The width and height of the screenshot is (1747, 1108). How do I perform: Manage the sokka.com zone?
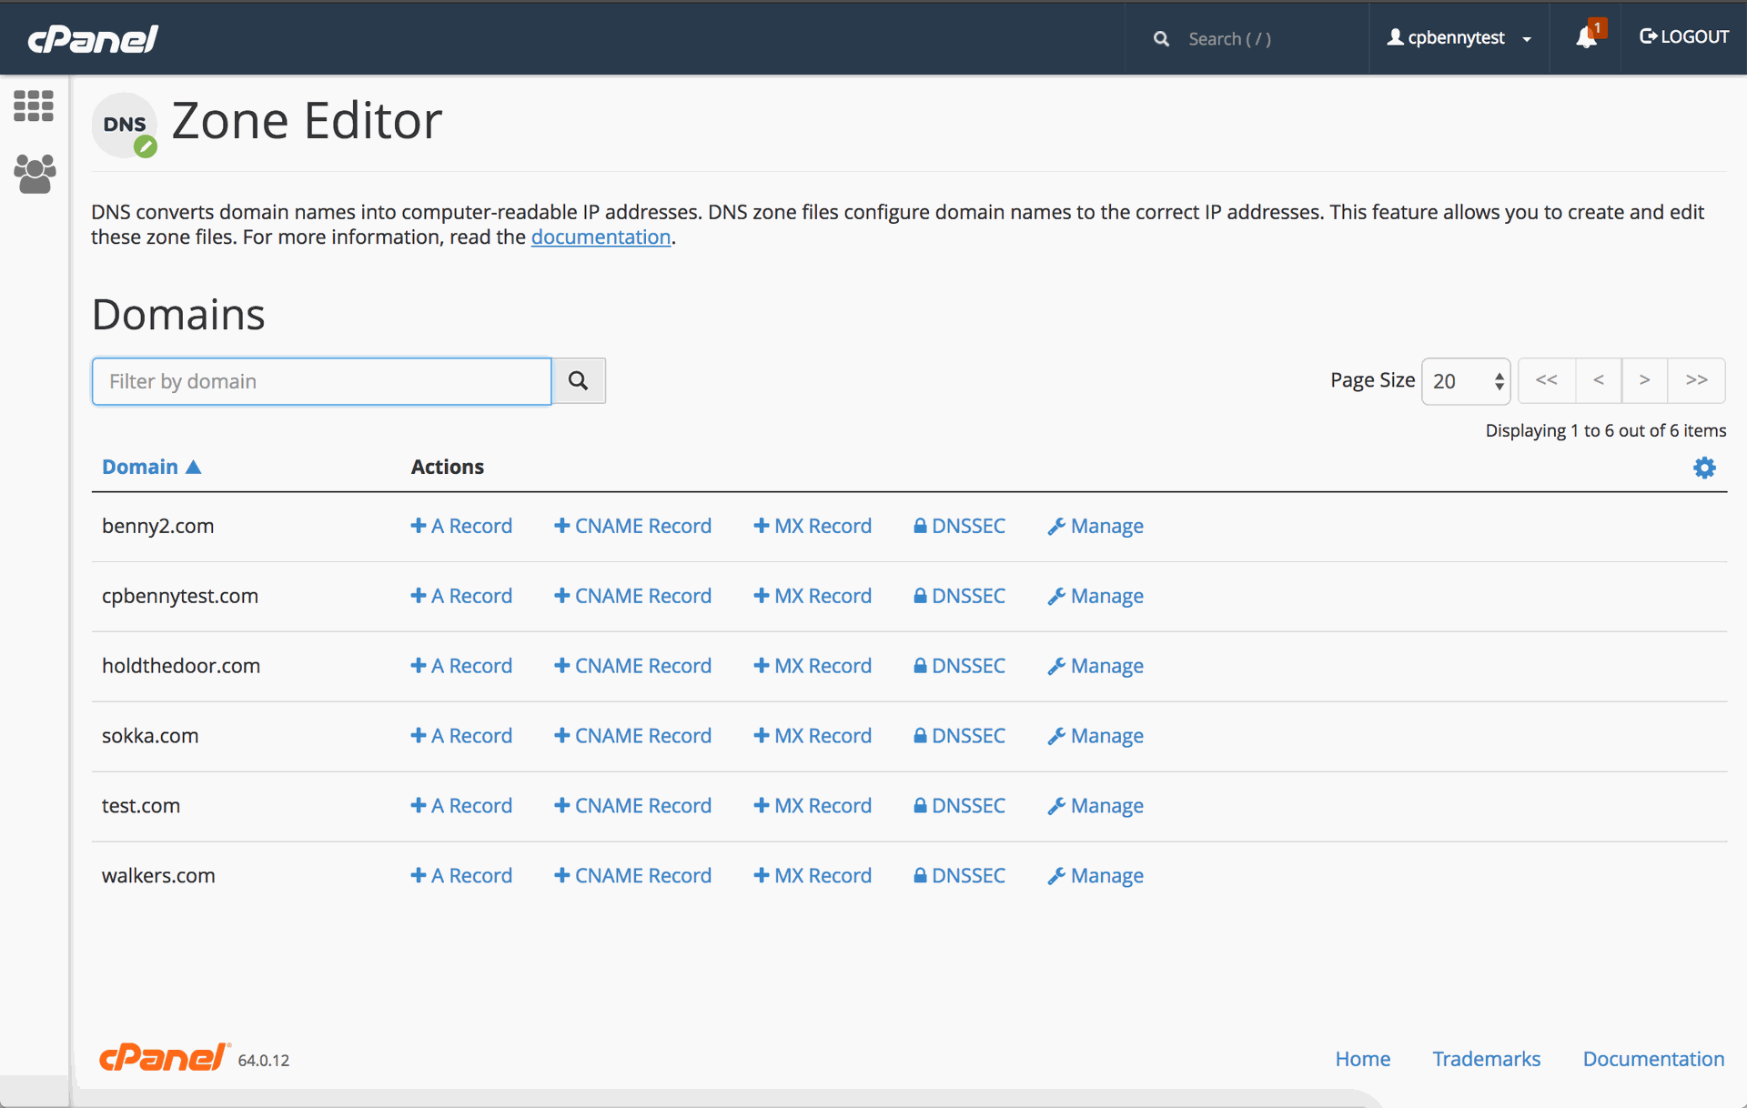(x=1096, y=736)
